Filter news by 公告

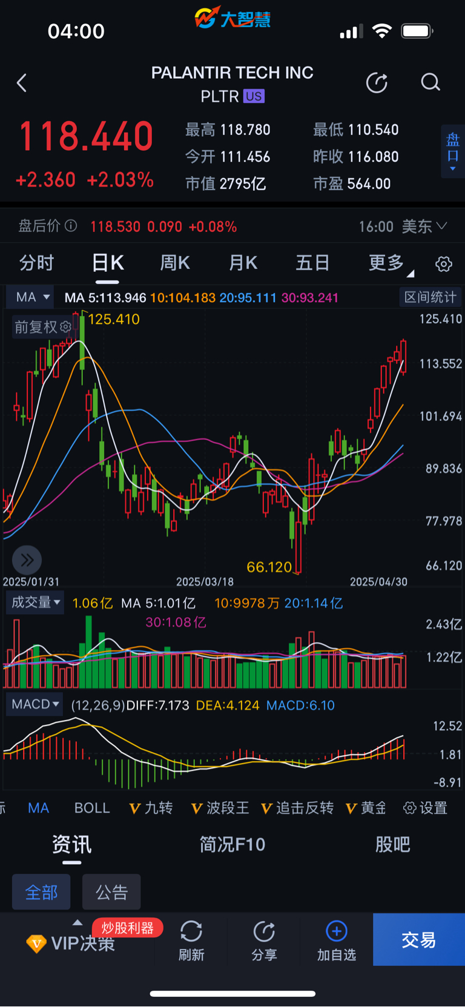[111, 892]
